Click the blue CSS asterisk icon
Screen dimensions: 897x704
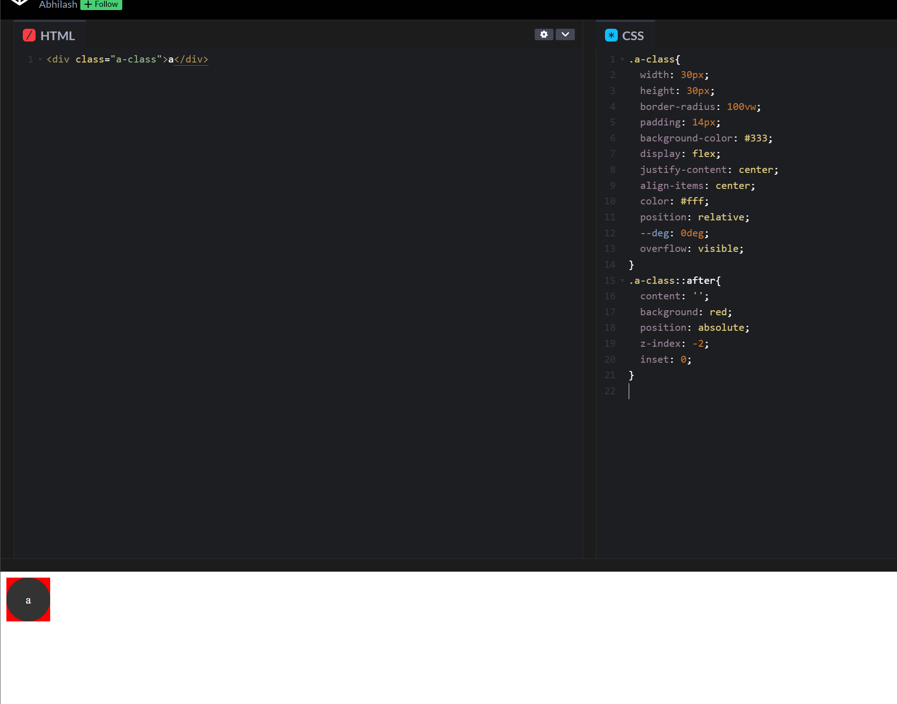(611, 36)
